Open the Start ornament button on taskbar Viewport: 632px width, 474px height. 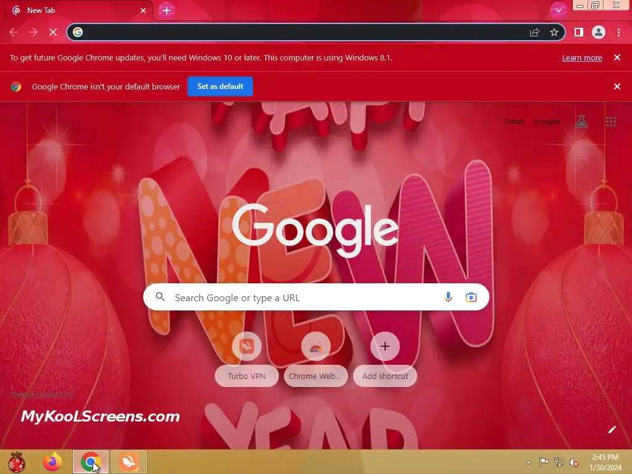pyautogui.click(x=17, y=462)
